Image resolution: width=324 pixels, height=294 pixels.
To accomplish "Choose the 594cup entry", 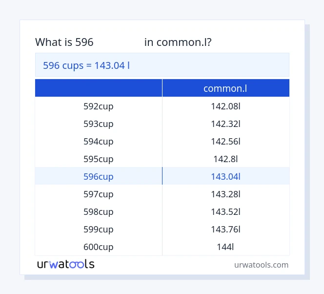I will click(99, 141).
